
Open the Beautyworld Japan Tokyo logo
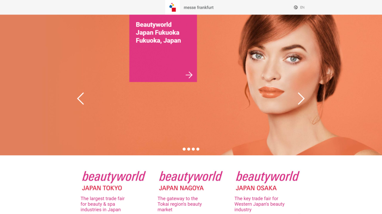(113, 181)
